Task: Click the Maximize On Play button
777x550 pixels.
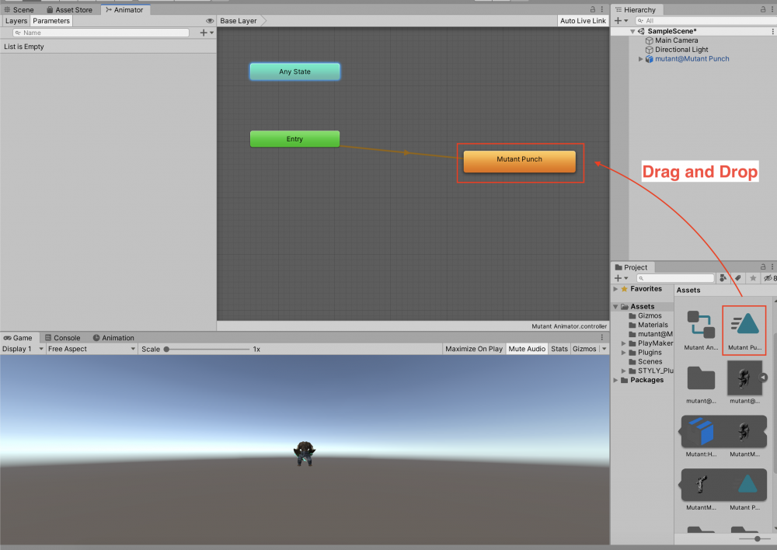Action: [x=473, y=348]
